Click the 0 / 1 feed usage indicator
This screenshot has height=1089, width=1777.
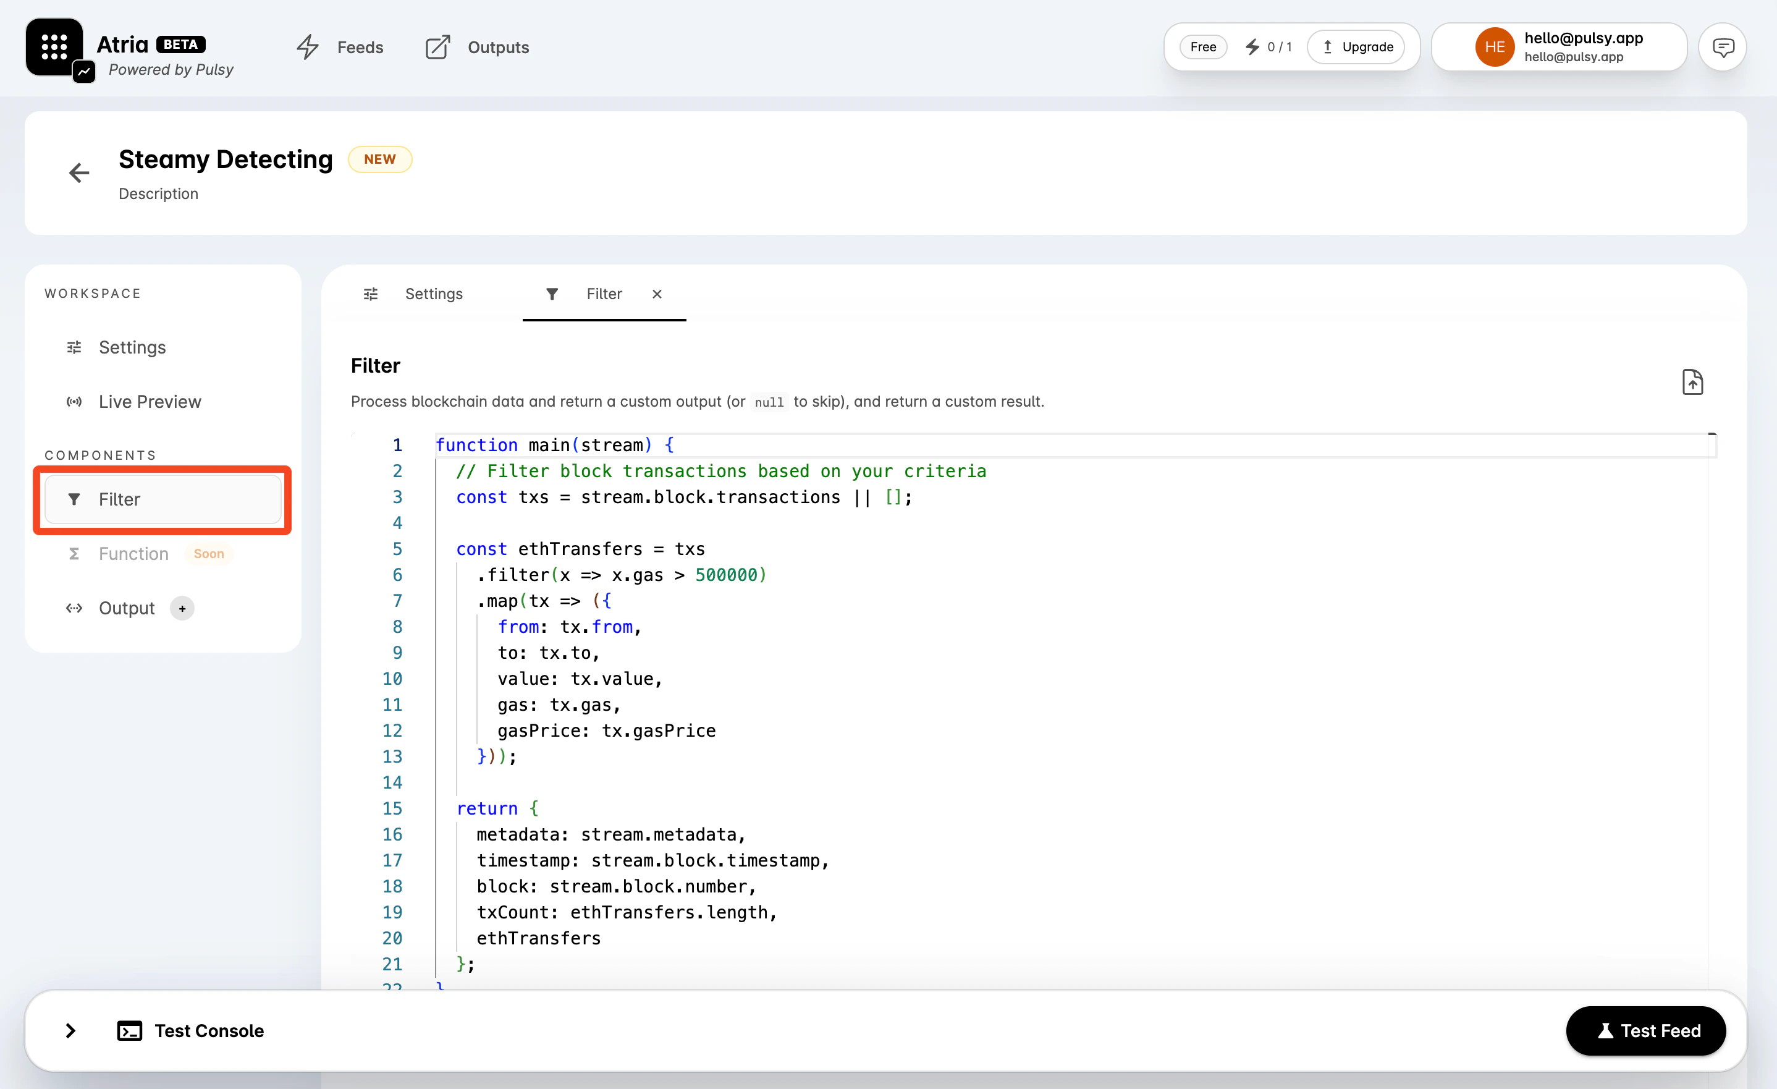pos(1268,47)
